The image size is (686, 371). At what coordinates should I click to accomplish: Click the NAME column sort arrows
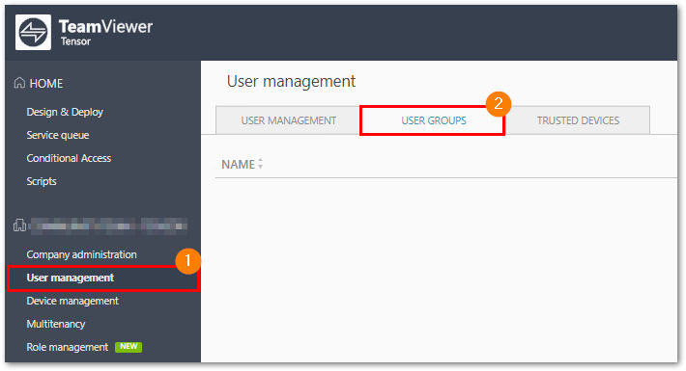click(x=260, y=164)
